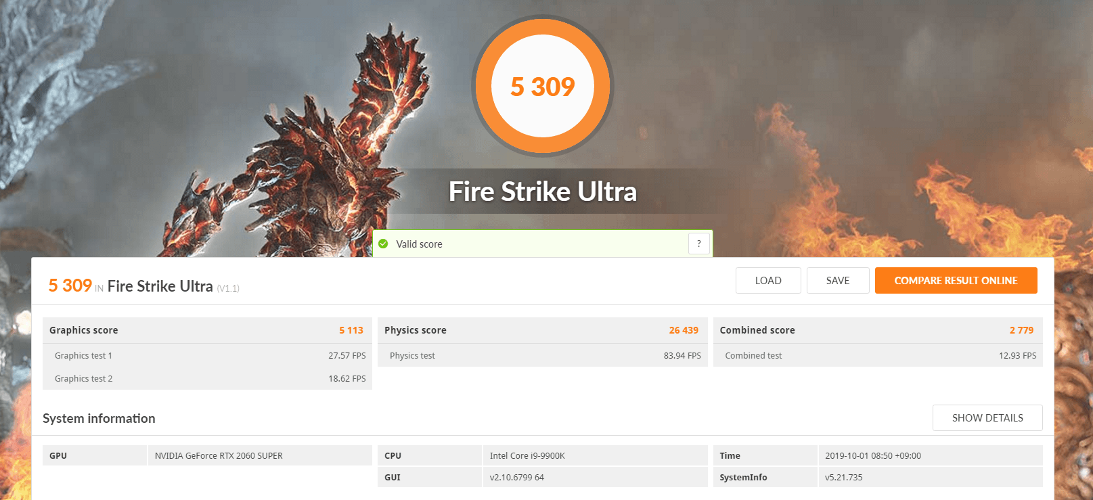
Task: Select the Combined score header row
Action: 877,330
